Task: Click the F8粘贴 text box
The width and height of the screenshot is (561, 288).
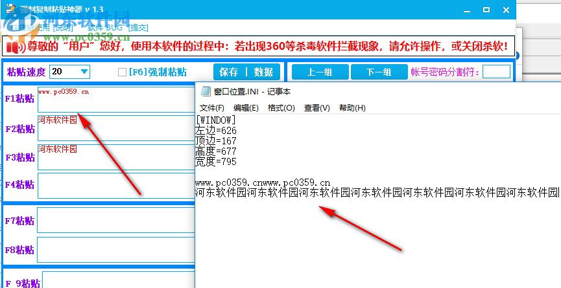Action: click(116, 250)
